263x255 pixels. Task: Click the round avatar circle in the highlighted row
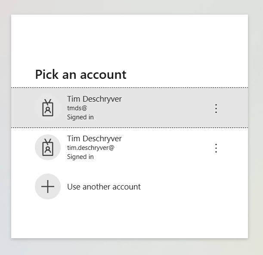[48, 108]
